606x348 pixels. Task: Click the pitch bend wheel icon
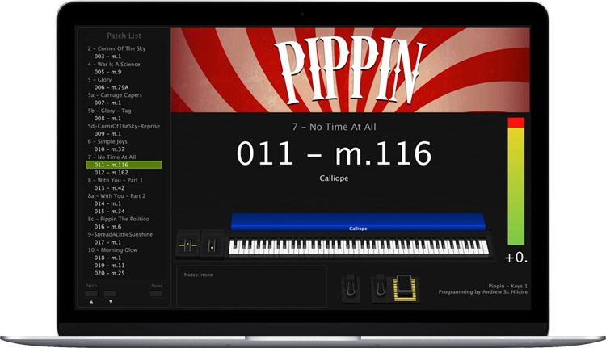pyautogui.click(x=187, y=245)
